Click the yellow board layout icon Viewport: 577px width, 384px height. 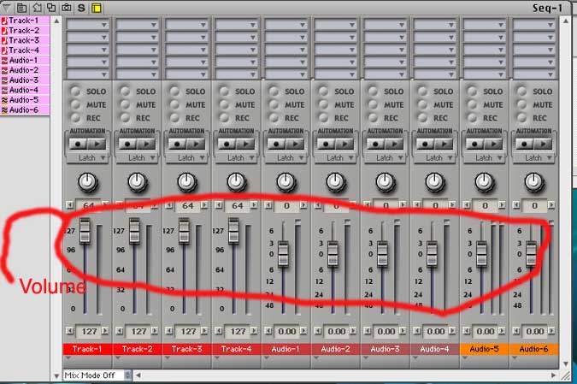(x=96, y=7)
